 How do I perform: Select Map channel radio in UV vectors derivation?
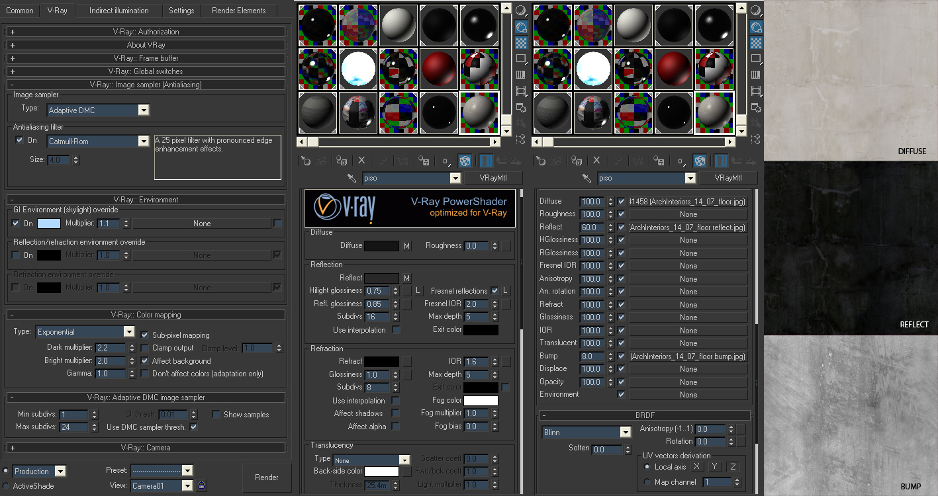click(x=647, y=482)
